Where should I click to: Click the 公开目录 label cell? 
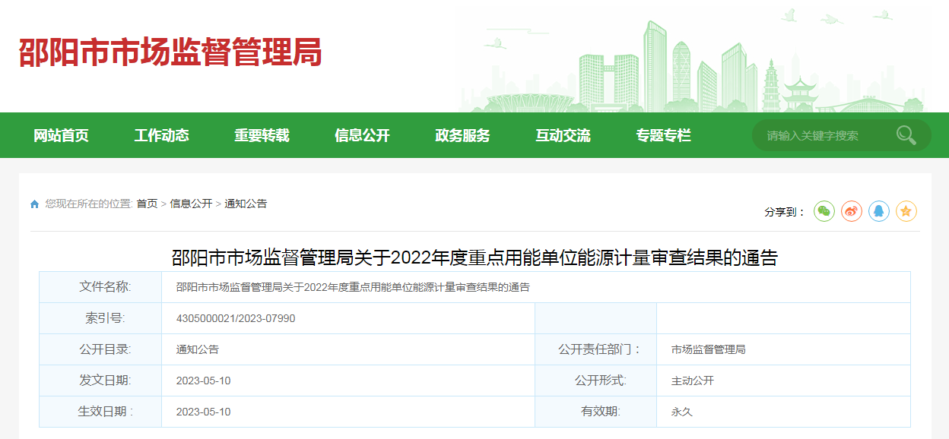pyautogui.click(x=100, y=349)
